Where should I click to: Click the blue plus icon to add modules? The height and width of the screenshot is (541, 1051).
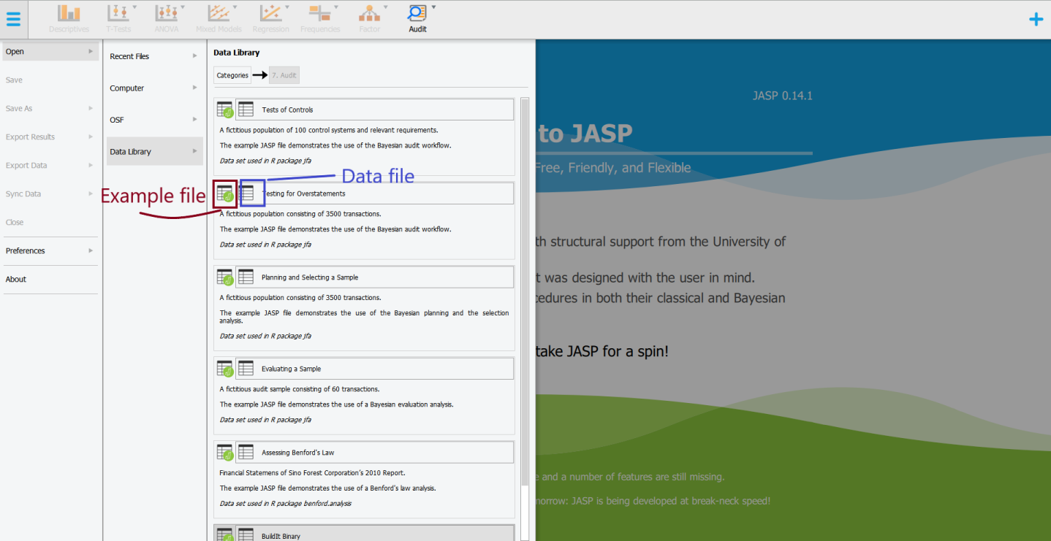click(1036, 19)
